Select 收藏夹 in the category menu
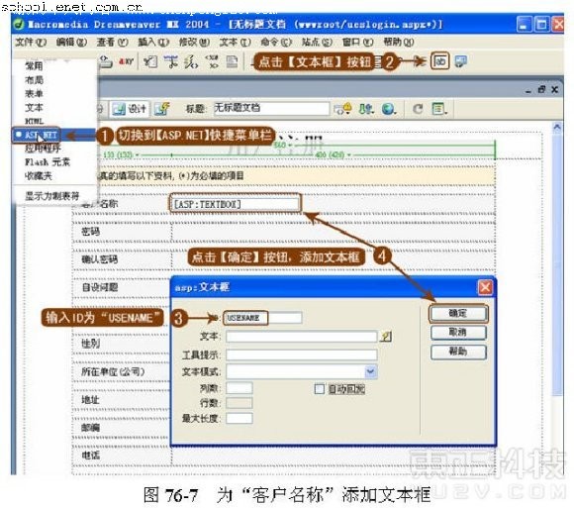Viewport: 574px width, 508px height. pyautogui.click(x=39, y=176)
